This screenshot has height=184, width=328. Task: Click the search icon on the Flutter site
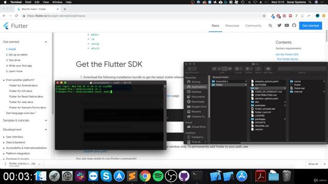(271, 26)
